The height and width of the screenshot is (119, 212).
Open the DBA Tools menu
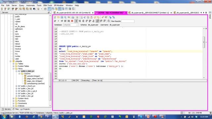(x=48, y=5)
